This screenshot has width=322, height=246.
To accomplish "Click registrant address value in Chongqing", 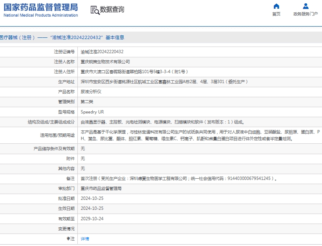I will tap(134, 71).
